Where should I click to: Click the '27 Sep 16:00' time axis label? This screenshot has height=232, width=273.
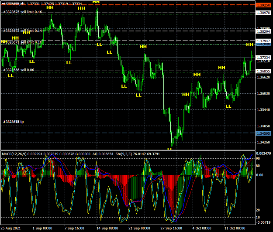171,228
